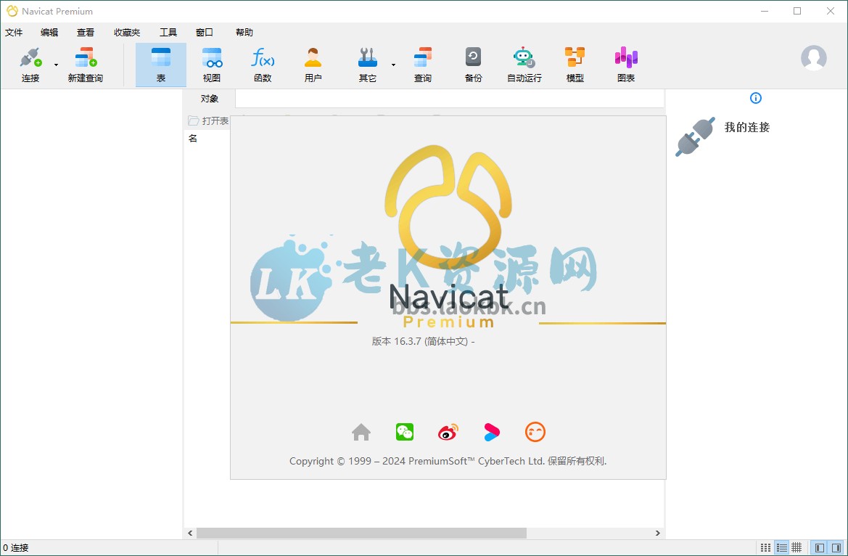
Task: Click the 版本 16.3.7 version text
Action: pos(423,342)
